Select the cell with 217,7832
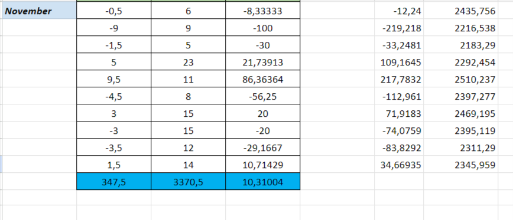The height and width of the screenshot is (220, 513). (x=399, y=79)
